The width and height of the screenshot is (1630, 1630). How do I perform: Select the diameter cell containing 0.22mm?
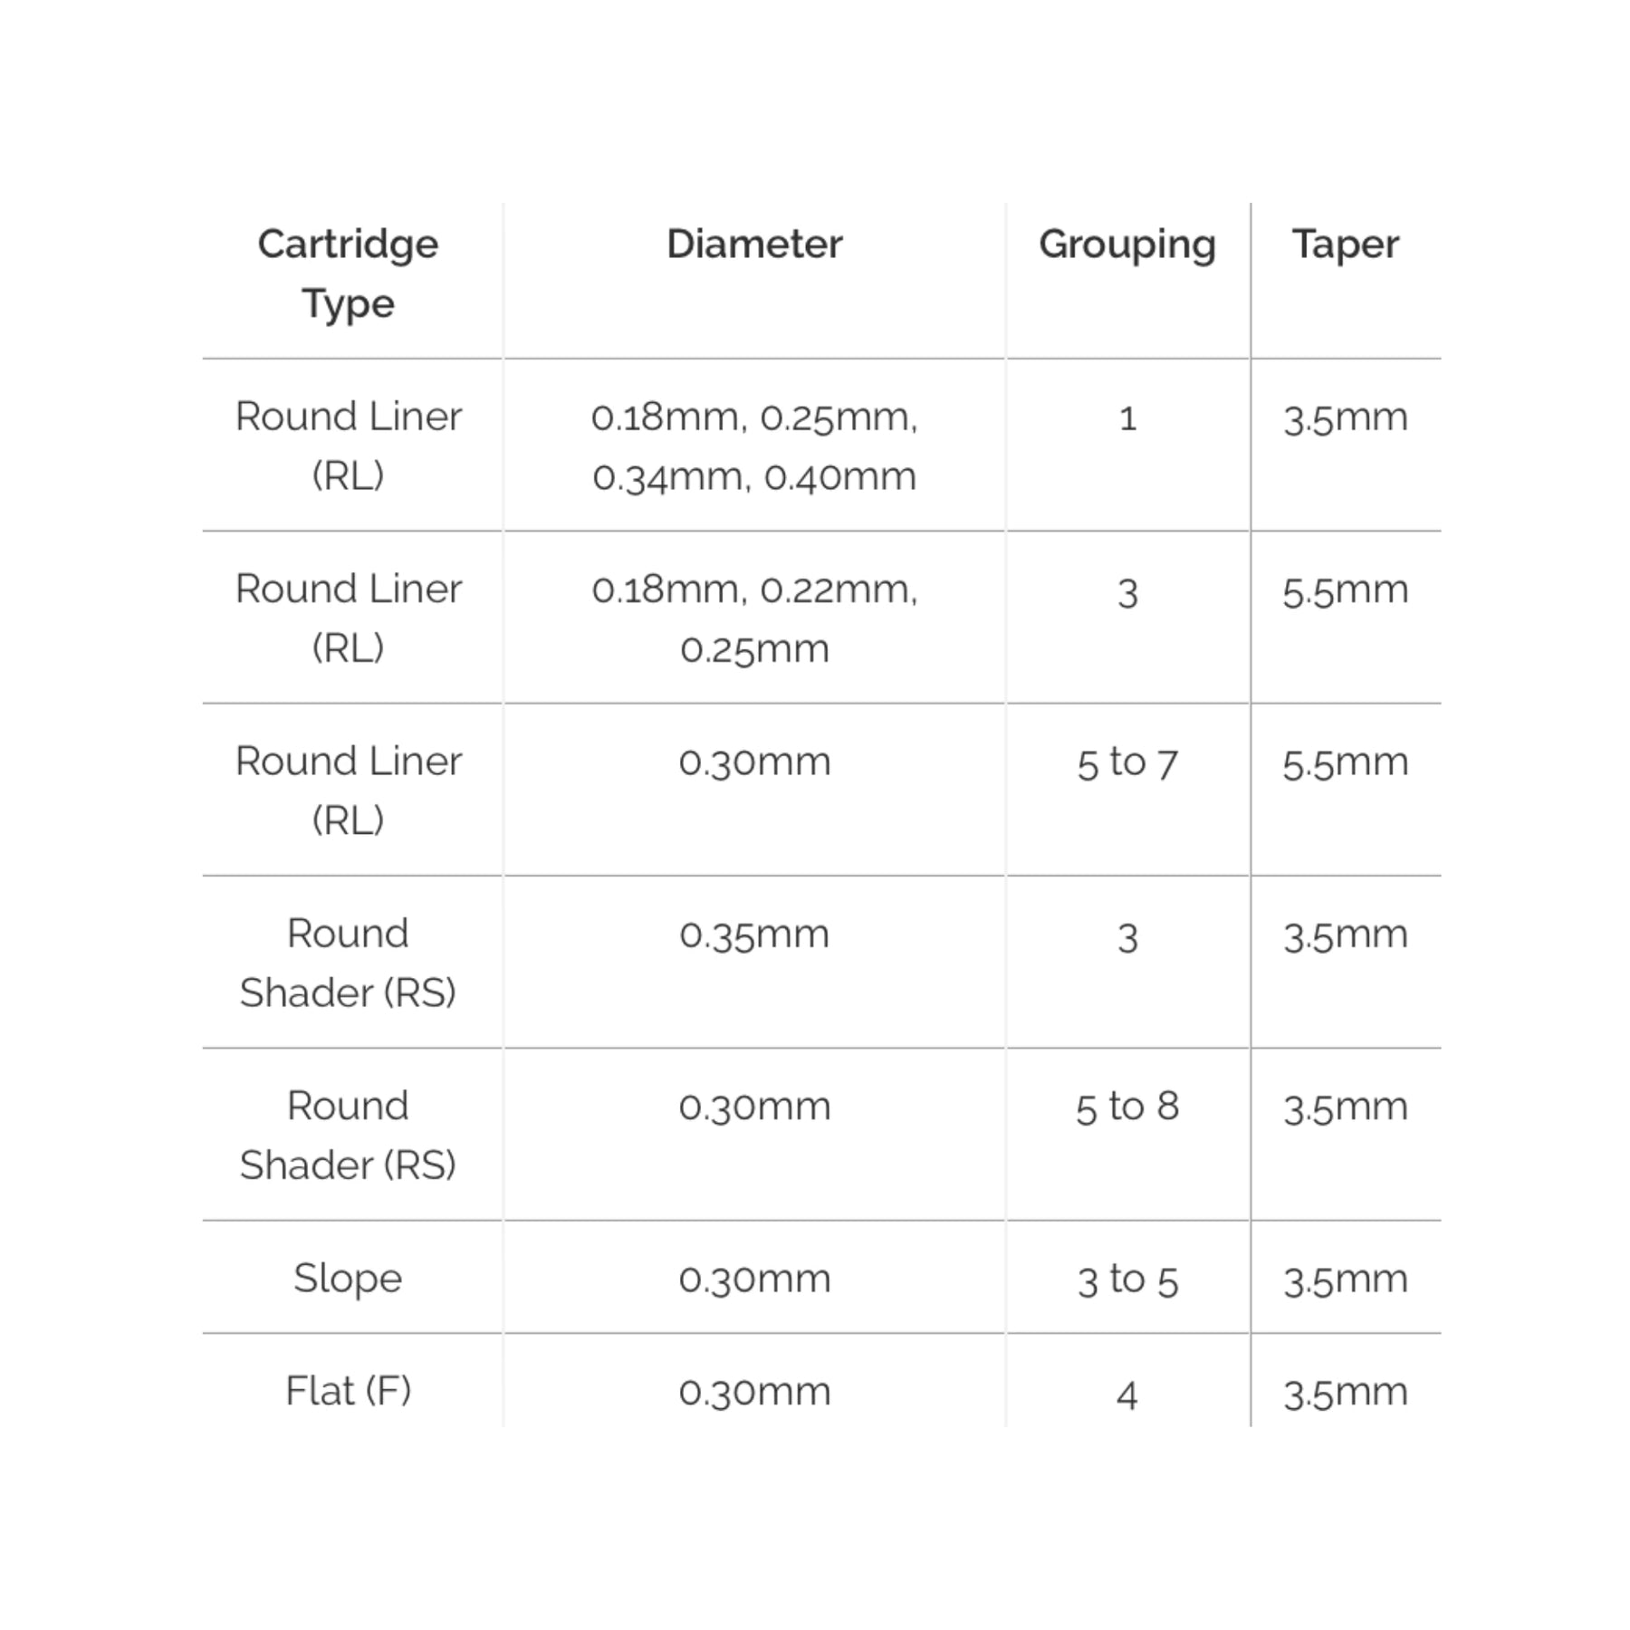click(754, 618)
